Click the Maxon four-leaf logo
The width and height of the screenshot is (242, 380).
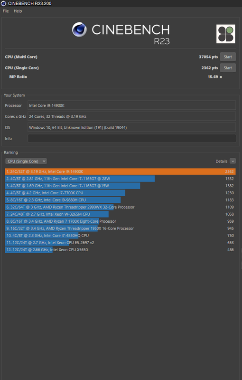(226, 34)
